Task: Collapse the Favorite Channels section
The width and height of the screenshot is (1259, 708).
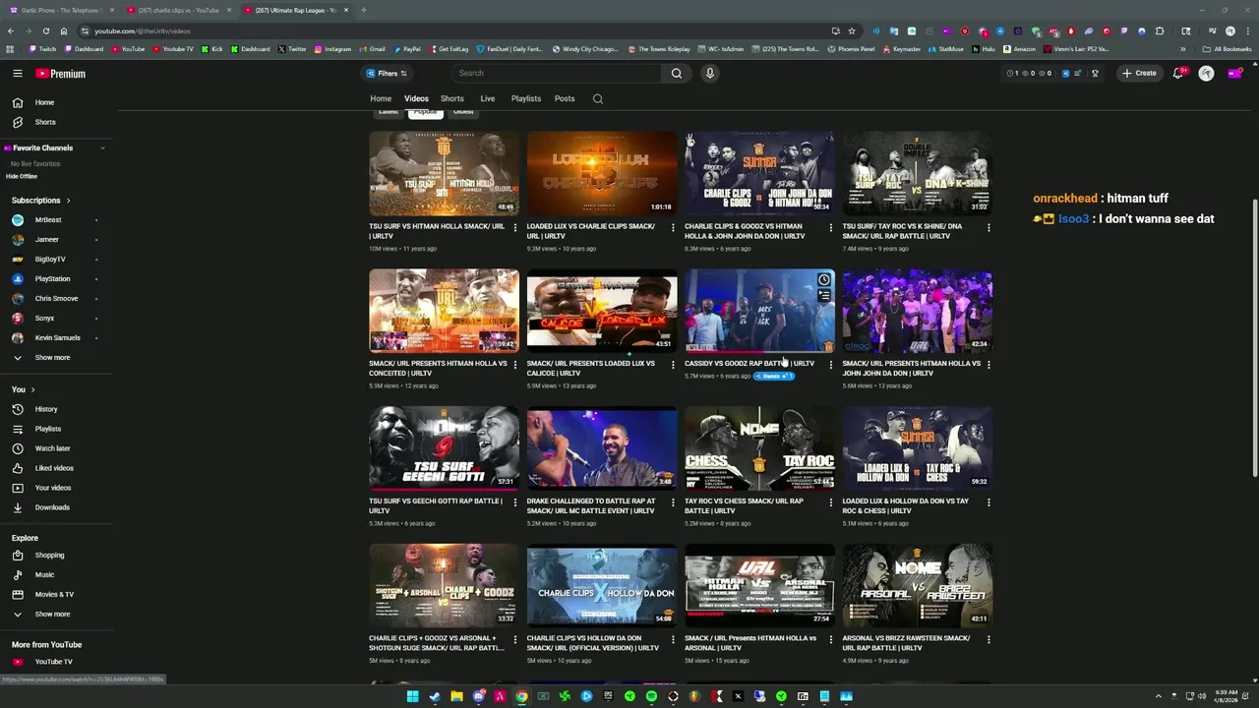Action: click(x=102, y=147)
